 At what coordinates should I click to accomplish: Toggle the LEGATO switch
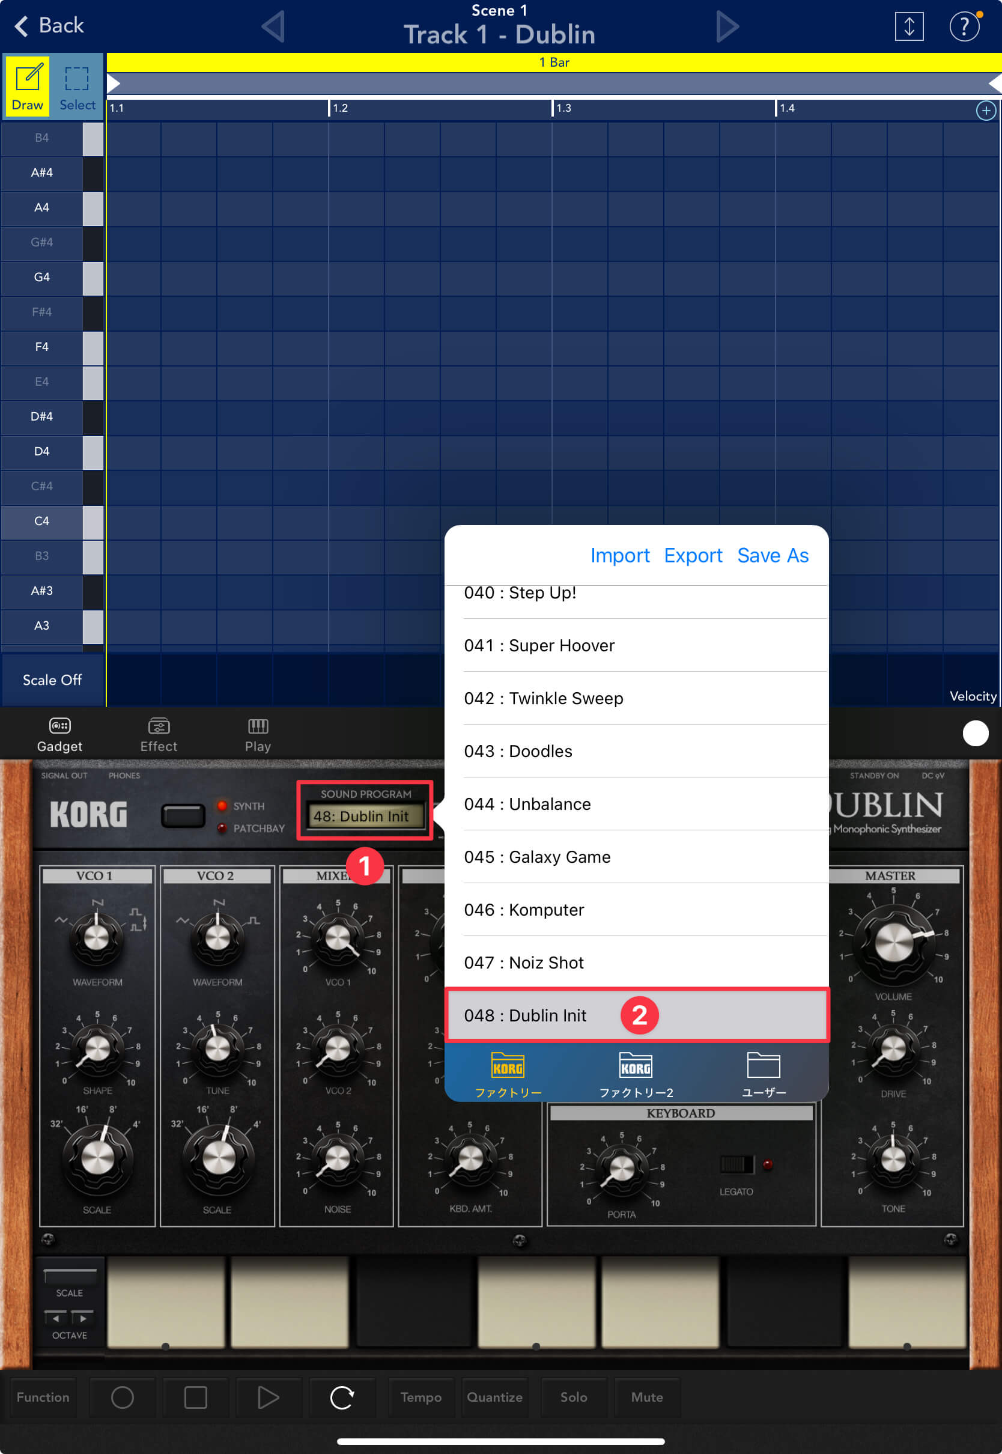[x=736, y=1164]
